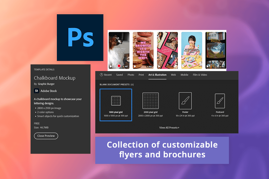This screenshot has height=179, width=269.
Task: Switch to the Photo tab
Action: (131, 75)
